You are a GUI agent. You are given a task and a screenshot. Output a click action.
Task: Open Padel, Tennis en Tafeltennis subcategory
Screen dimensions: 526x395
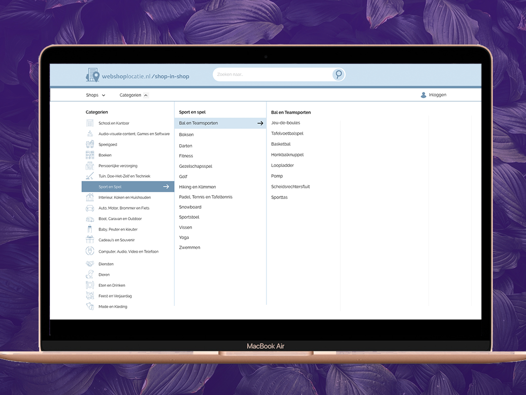coord(206,197)
